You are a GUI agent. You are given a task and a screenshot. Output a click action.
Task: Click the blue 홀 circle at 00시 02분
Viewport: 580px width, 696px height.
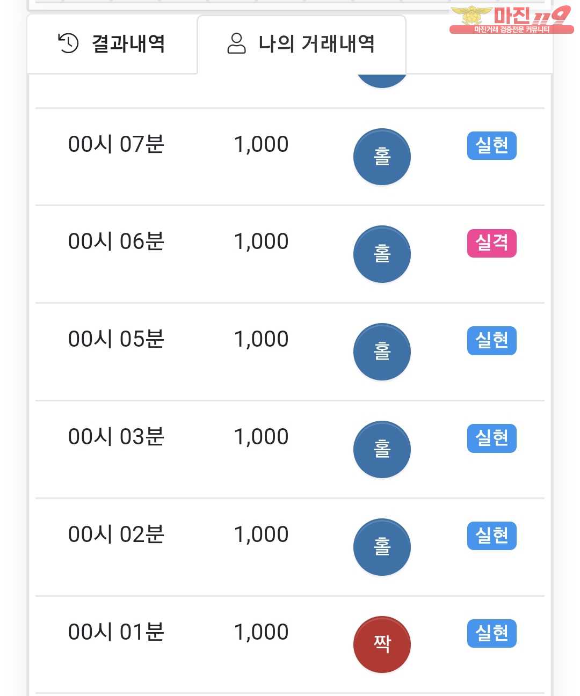[x=382, y=547]
